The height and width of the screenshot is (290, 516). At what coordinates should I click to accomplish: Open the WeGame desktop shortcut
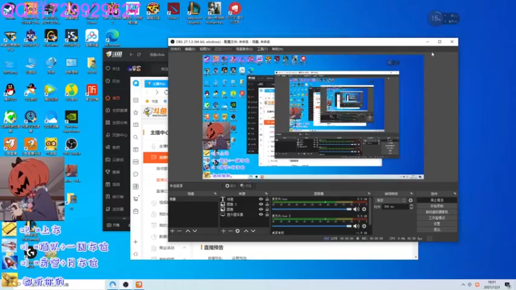51,38
